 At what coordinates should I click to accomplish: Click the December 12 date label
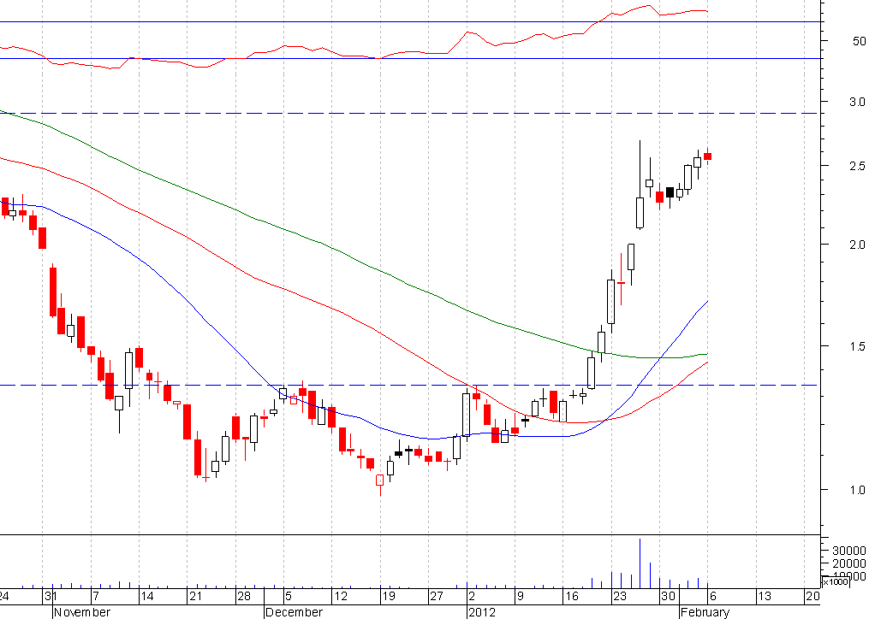[340, 596]
